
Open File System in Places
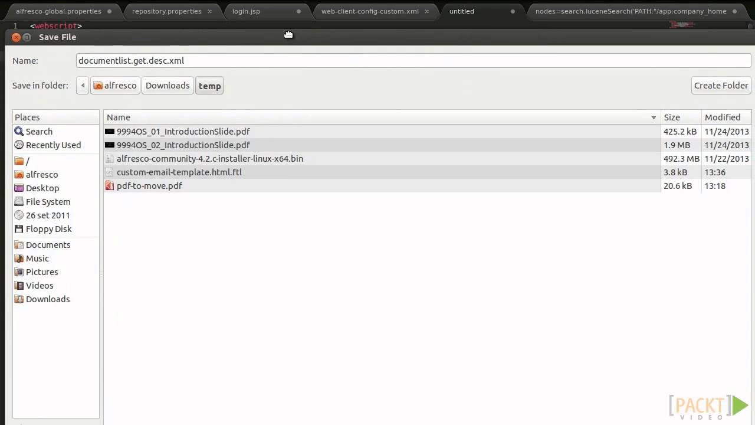(x=48, y=202)
